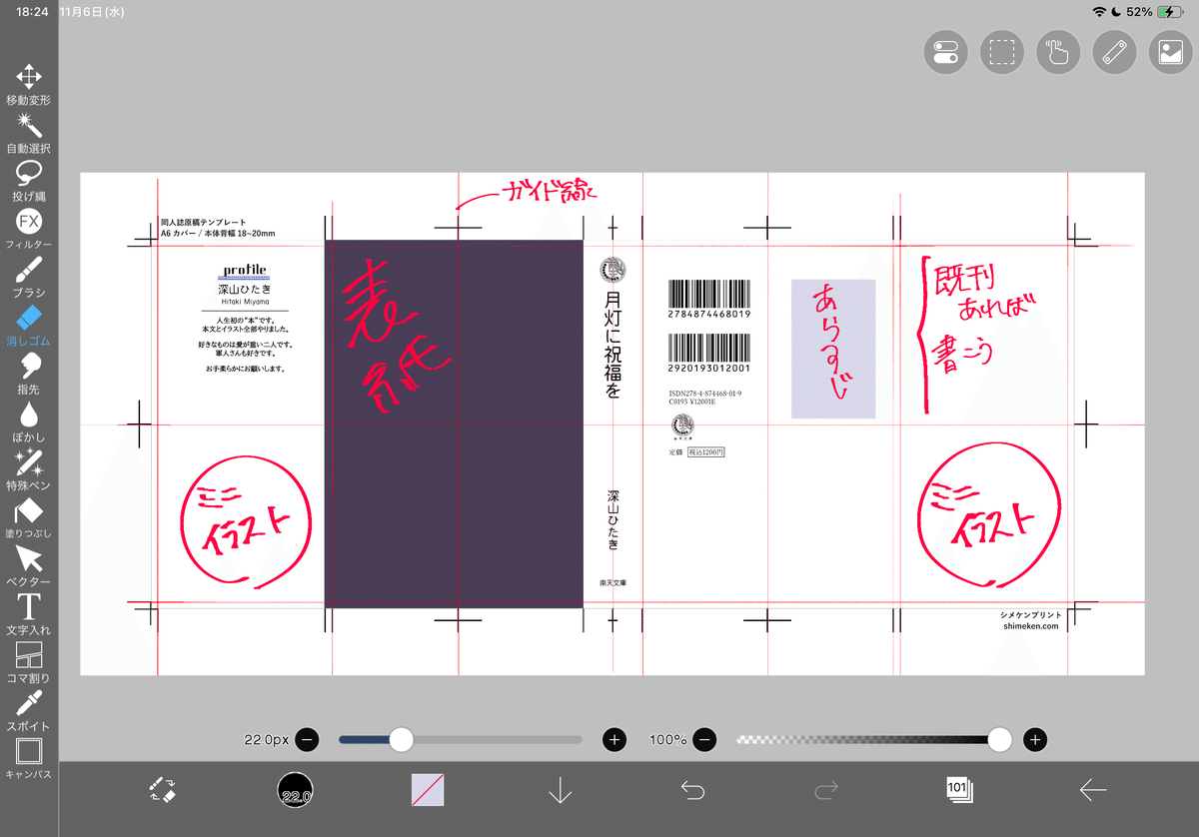Select the 指先 smudge tool

click(29, 374)
